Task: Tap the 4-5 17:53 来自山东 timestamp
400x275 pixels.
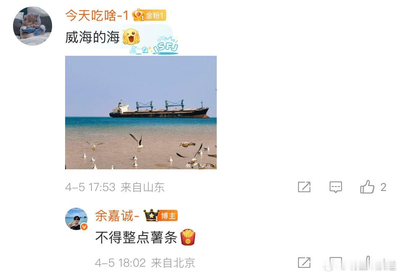Action: pyautogui.click(x=115, y=187)
